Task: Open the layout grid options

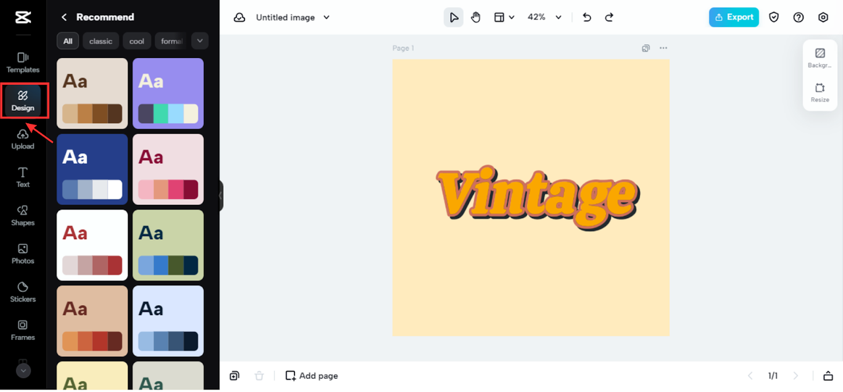Action: point(499,17)
